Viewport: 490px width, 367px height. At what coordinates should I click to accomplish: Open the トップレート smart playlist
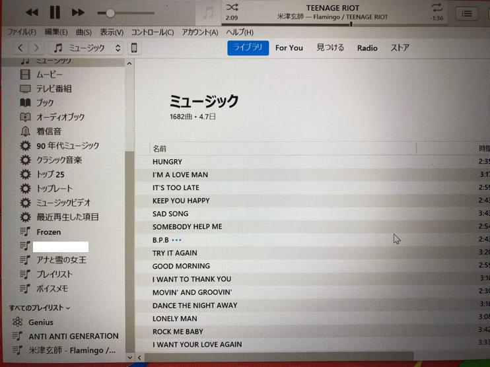(54, 188)
